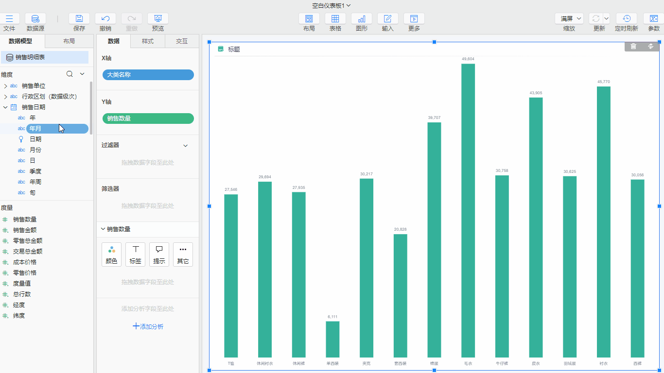Collapse the 销售数量 marks section
The width and height of the screenshot is (664, 373).
pos(103,229)
